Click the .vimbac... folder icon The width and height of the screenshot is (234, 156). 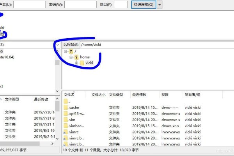66,126
